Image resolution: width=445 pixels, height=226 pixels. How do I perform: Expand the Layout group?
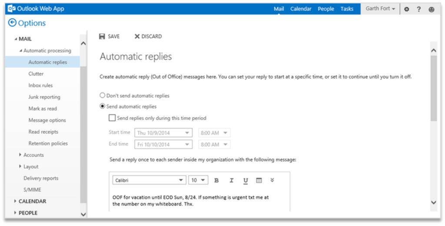point(20,166)
